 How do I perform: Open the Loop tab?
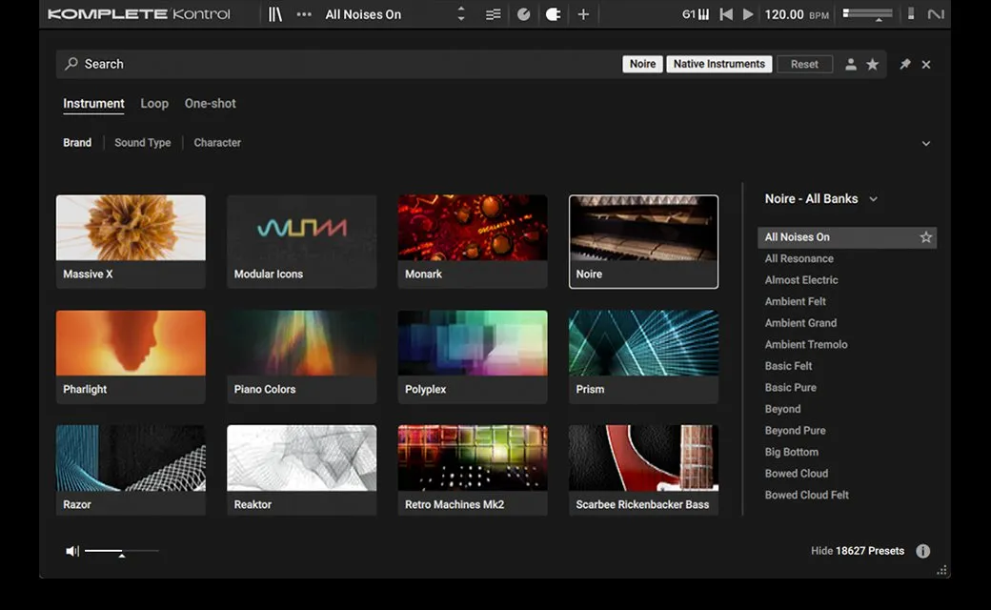[x=153, y=103]
